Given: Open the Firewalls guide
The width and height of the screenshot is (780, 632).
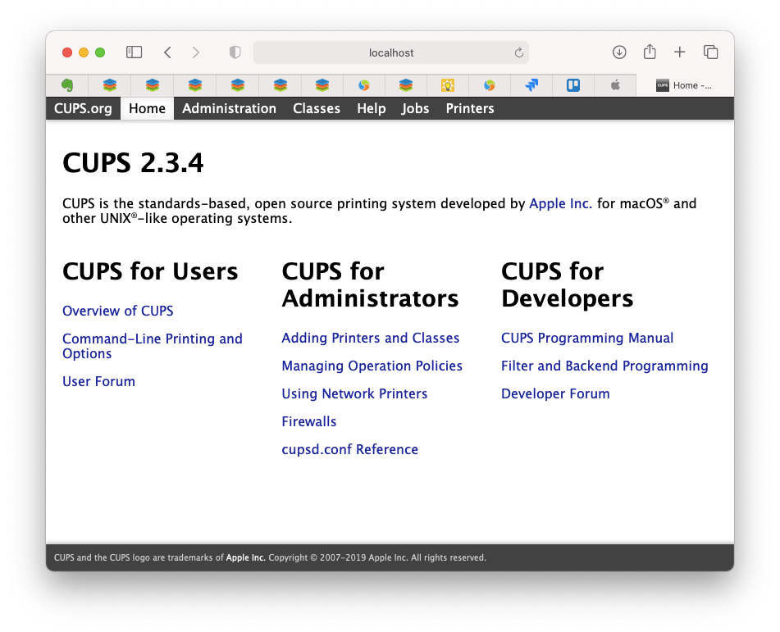Looking at the screenshot, I should 309,421.
